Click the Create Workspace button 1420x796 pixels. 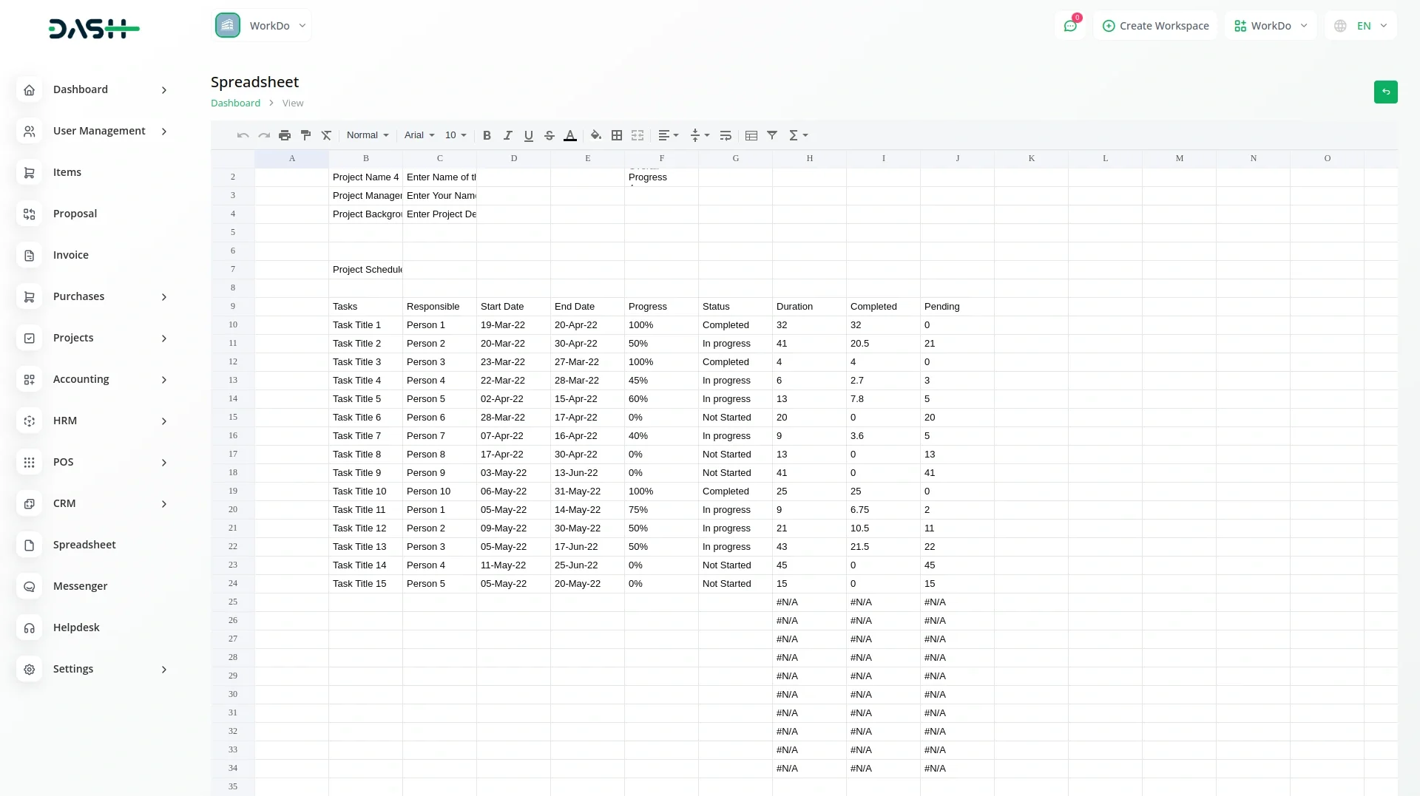[x=1155, y=26]
